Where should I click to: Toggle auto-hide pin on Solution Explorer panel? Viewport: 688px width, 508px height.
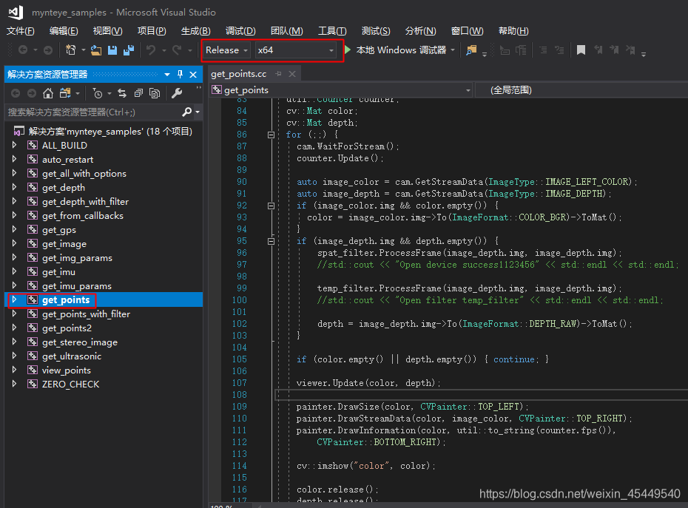pos(180,75)
